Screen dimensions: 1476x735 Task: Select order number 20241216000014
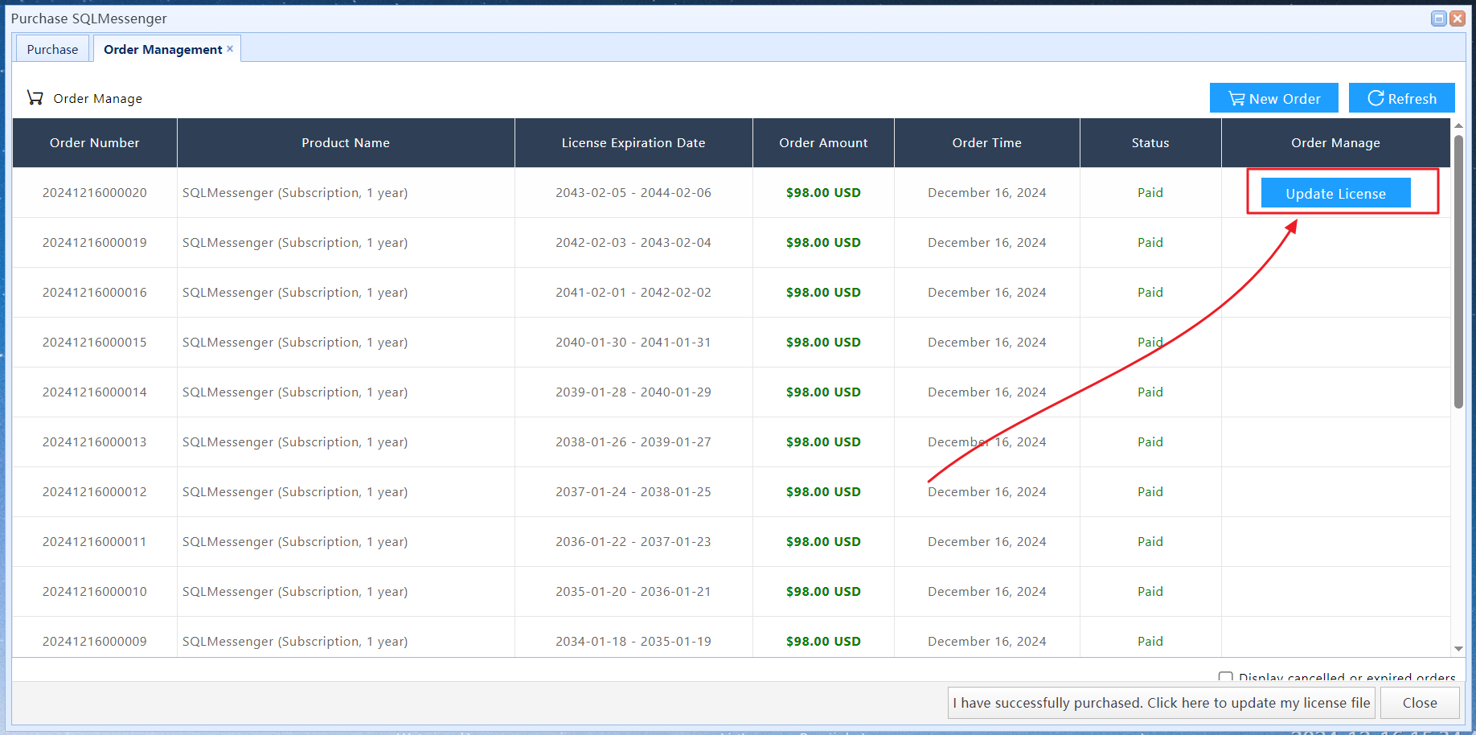tap(95, 392)
